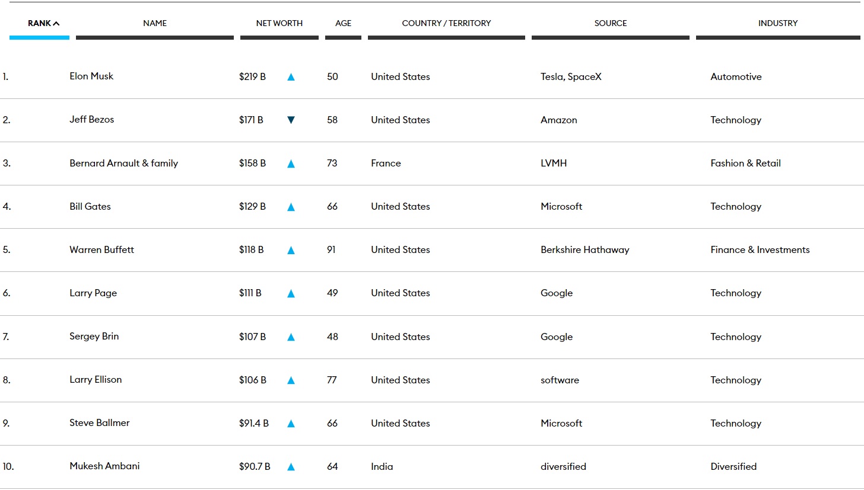The height and width of the screenshot is (490, 864).
Task: Sort by the Source column header
Action: [610, 24]
